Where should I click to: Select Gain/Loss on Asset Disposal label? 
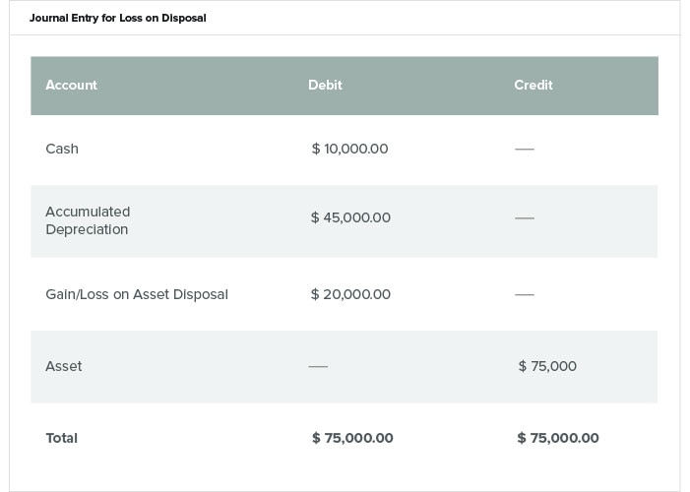tap(137, 294)
